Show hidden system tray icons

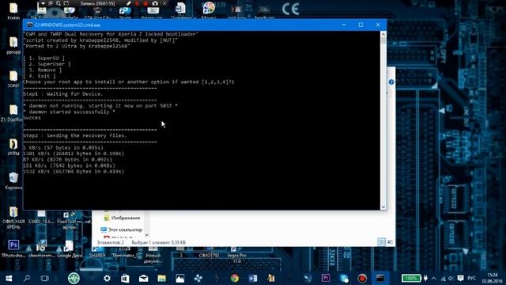pos(434,278)
